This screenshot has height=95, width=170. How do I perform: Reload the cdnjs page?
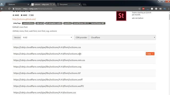[9, 9]
